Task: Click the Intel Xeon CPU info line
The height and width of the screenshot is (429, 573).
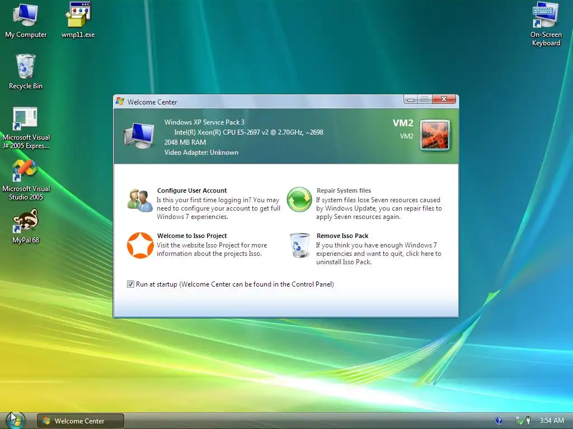Action: click(249, 132)
